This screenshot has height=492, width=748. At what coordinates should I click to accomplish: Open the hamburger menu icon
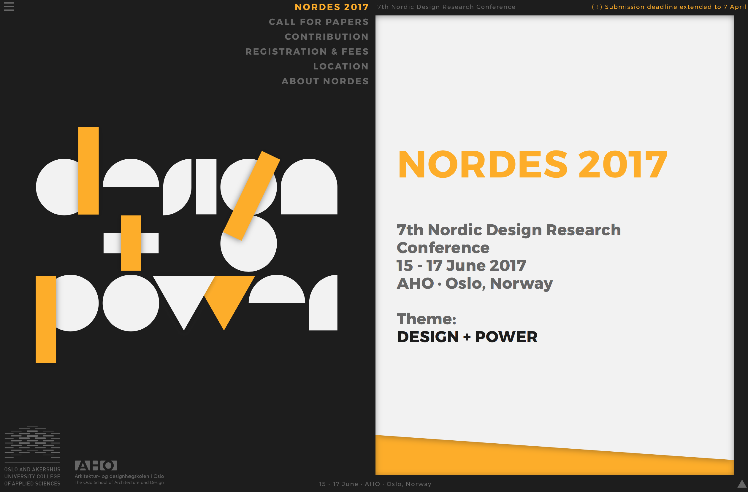[x=9, y=7]
